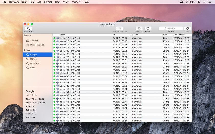Click the Clean Up recycle icon
This screenshot has height=134, width=215.
(139, 28)
